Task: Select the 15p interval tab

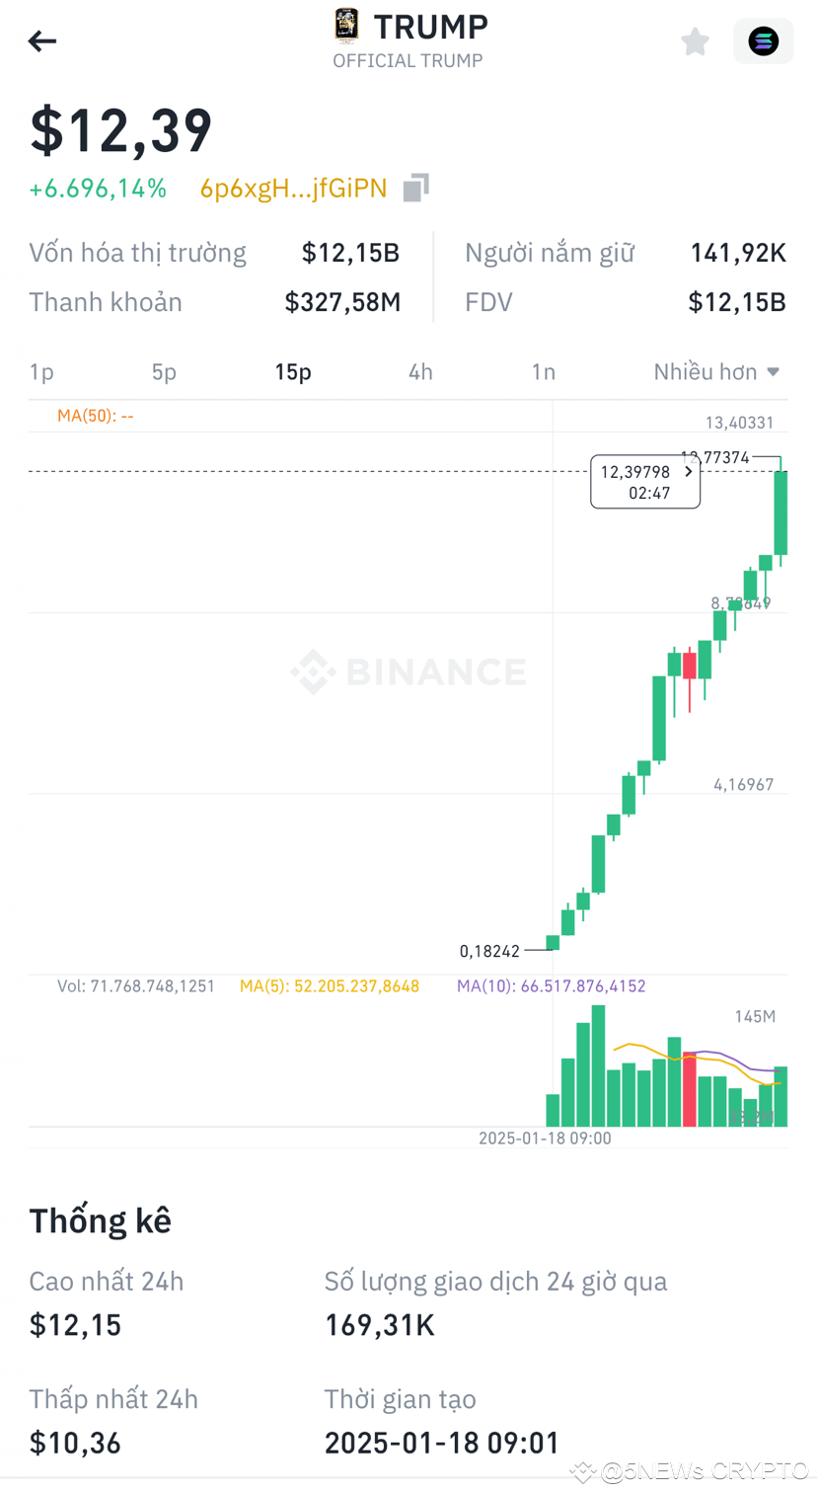Action: pos(293,371)
